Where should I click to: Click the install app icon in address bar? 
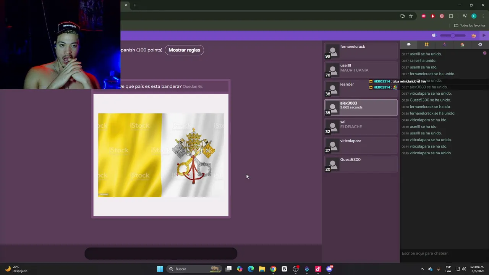point(403,16)
